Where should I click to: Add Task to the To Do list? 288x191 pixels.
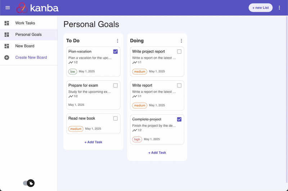pyautogui.click(x=93, y=142)
